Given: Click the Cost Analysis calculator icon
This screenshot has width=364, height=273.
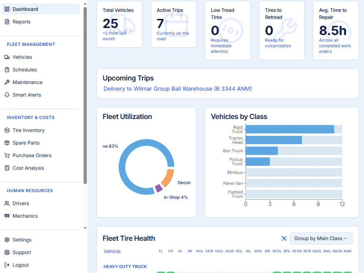Looking at the screenshot, I should [7, 168].
